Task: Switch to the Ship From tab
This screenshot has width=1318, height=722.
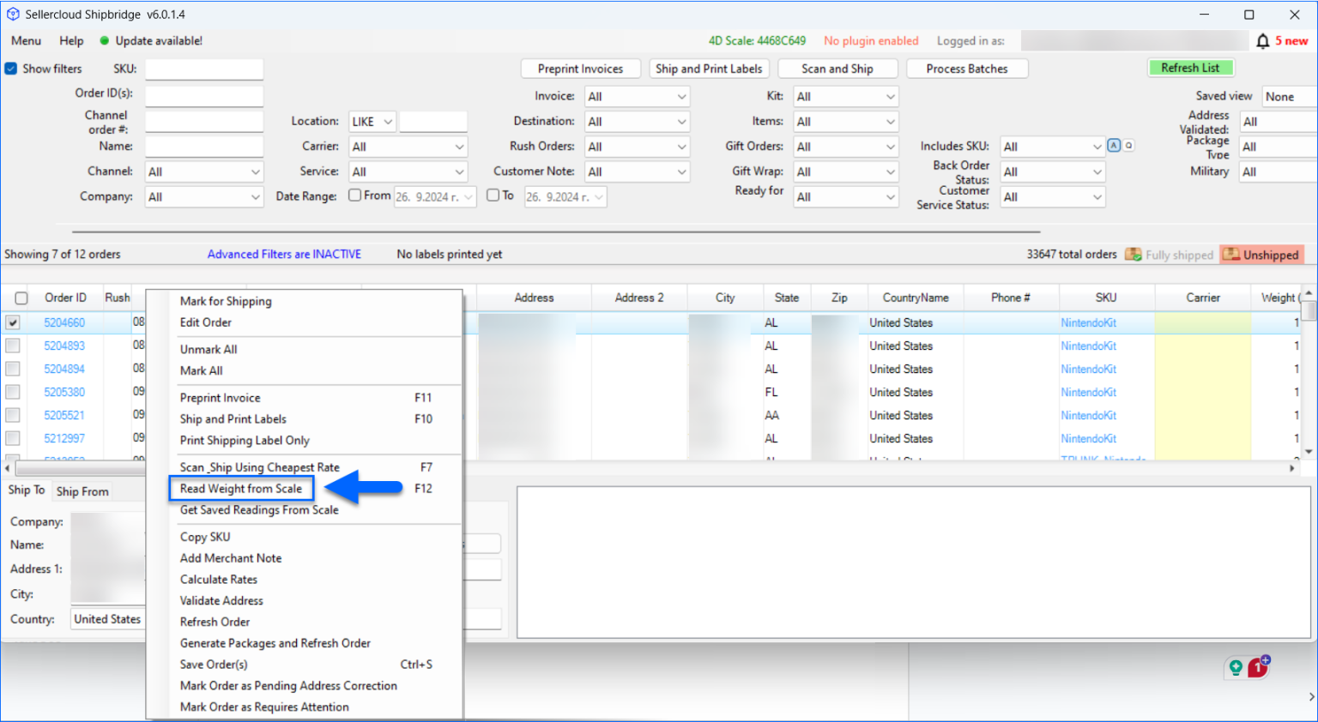Action: pos(82,490)
